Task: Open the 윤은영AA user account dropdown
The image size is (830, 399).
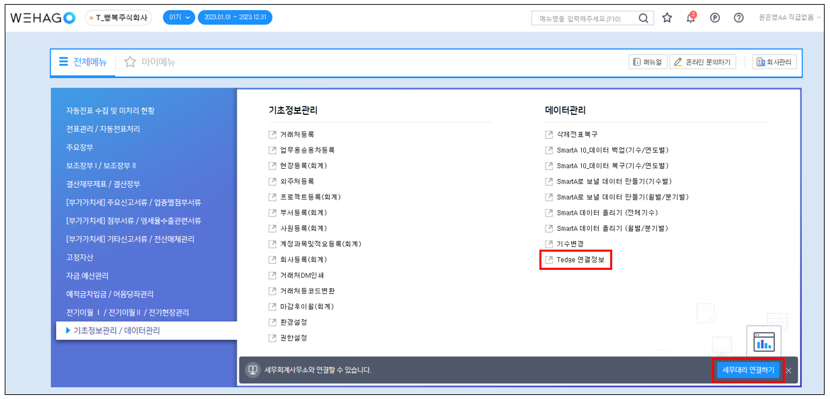Action: click(790, 18)
